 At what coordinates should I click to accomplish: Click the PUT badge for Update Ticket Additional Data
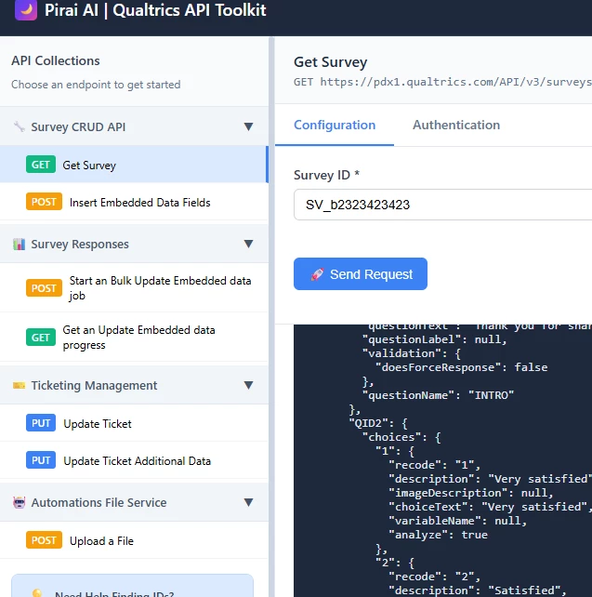41,460
